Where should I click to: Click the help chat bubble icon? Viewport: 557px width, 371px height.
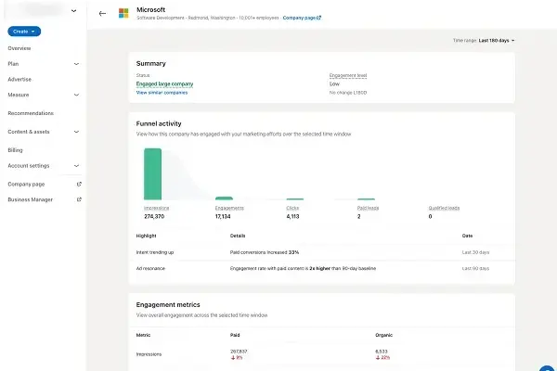[548, 368]
